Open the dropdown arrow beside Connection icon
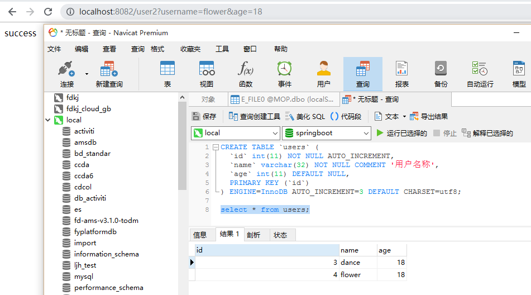 (87, 74)
